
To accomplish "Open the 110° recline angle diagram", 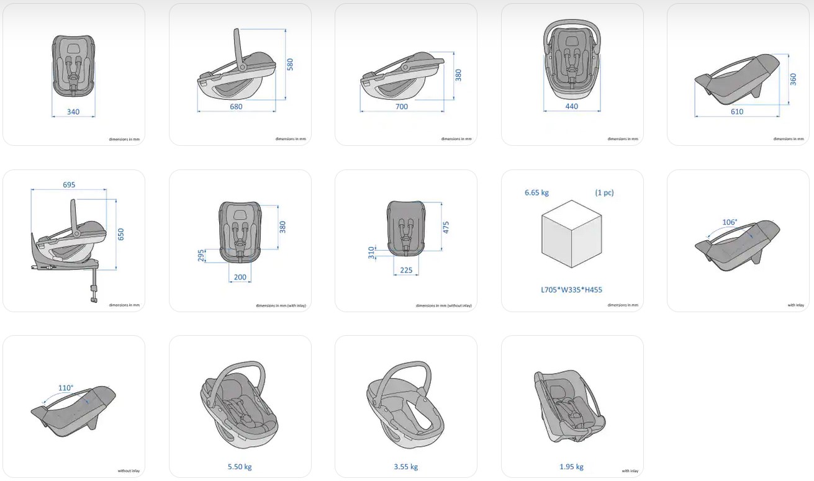I will click(74, 407).
